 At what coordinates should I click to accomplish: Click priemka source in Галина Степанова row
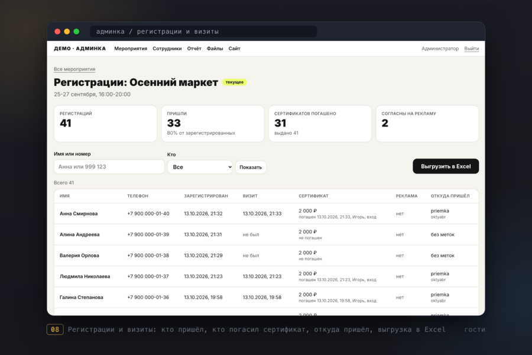point(440,295)
